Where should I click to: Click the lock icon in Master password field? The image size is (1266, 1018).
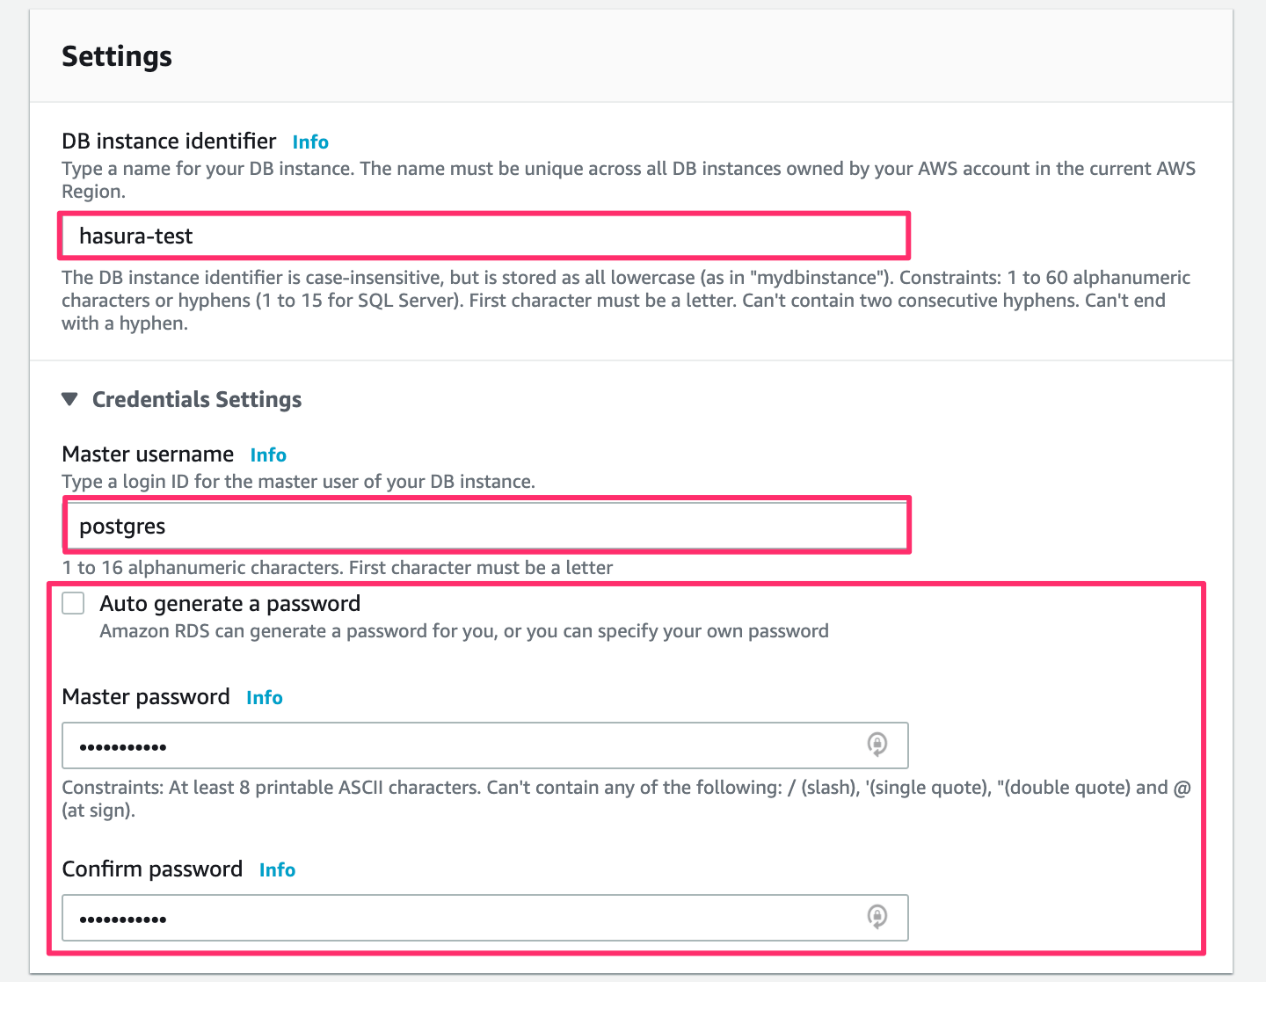(877, 745)
